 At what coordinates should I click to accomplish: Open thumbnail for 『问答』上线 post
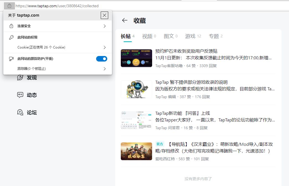pos(136,120)
